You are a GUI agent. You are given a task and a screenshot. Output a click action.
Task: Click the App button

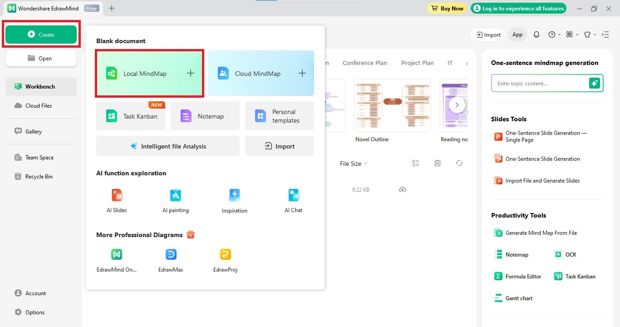[517, 35]
